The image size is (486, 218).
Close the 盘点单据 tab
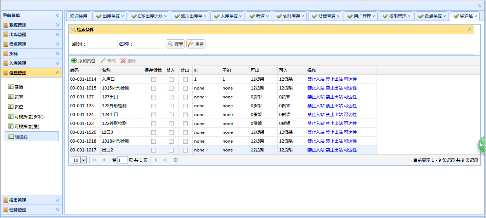[x=444, y=16]
